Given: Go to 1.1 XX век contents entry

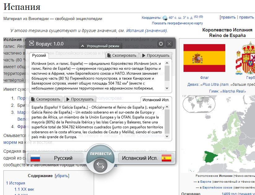Looking at the screenshot, I should pos(24,189).
